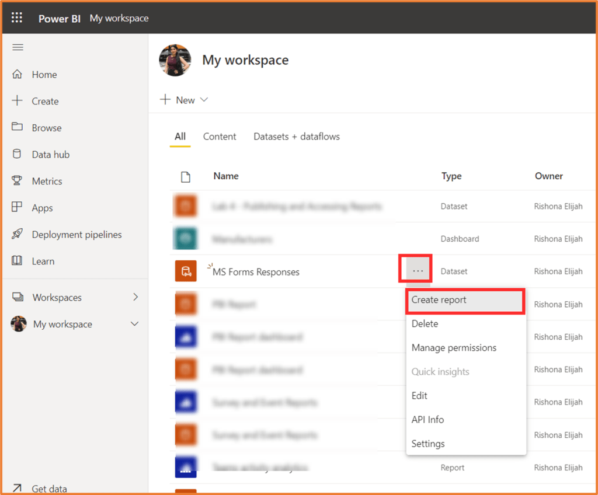Open the Apps sidebar item
The image size is (598, 495).
[x=42, y=208]
